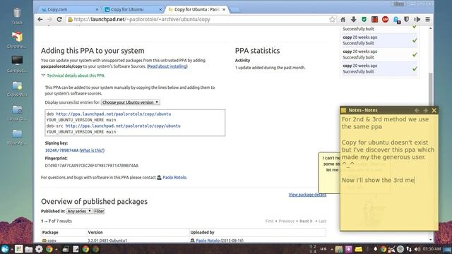This screenshot has width=452, height=254.
Task: Open the Home toolbar icon
Action: click(x=343, y=19)
